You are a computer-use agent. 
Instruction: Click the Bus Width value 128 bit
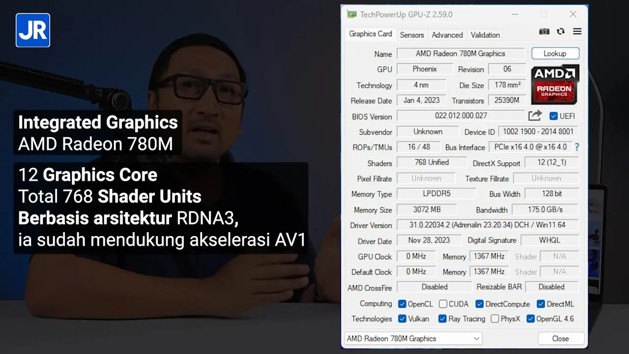click(x=551, y=194)
